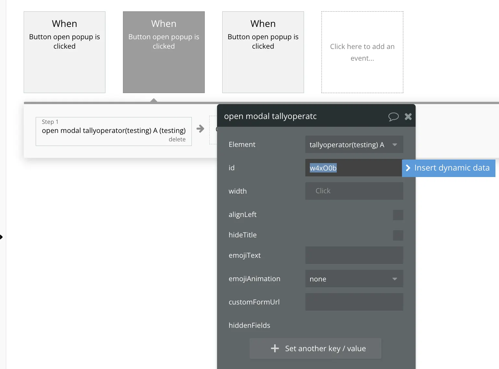Select the first Button open popup event
This screenshot has height=369, width=499.
click(x=65, y=52)
